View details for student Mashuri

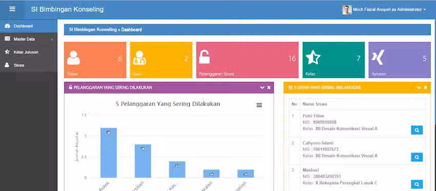417,184
